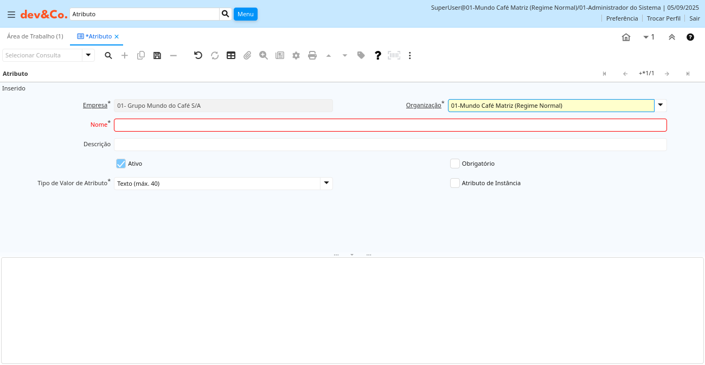This screenshot has height=365, width=705.
Task: Check the Atributo de Instância box
Action: 455,183
